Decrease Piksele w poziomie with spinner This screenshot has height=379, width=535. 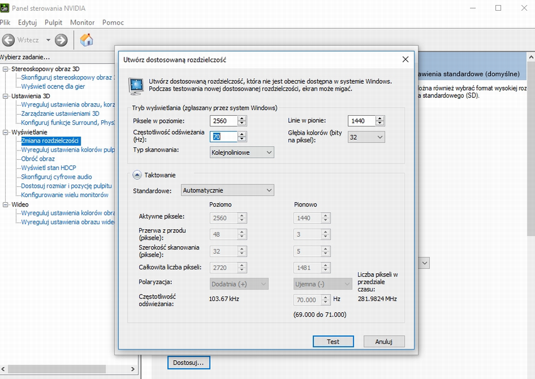pos(242,123)
